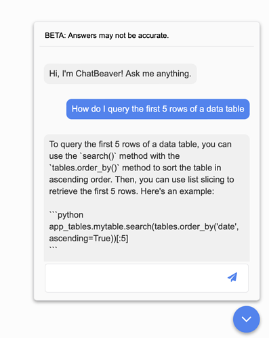The height and width of the screenshot is (338, 269).
Task: Click the `search()` inline code text
Action: [x=98, y=156]
